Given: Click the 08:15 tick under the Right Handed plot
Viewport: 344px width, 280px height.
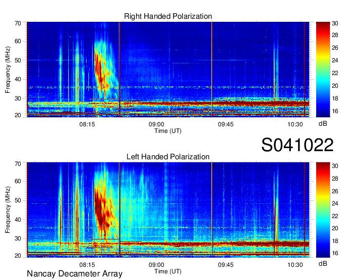Looking at the screenshot, I should pyautogui.click(x=87, y=124).
